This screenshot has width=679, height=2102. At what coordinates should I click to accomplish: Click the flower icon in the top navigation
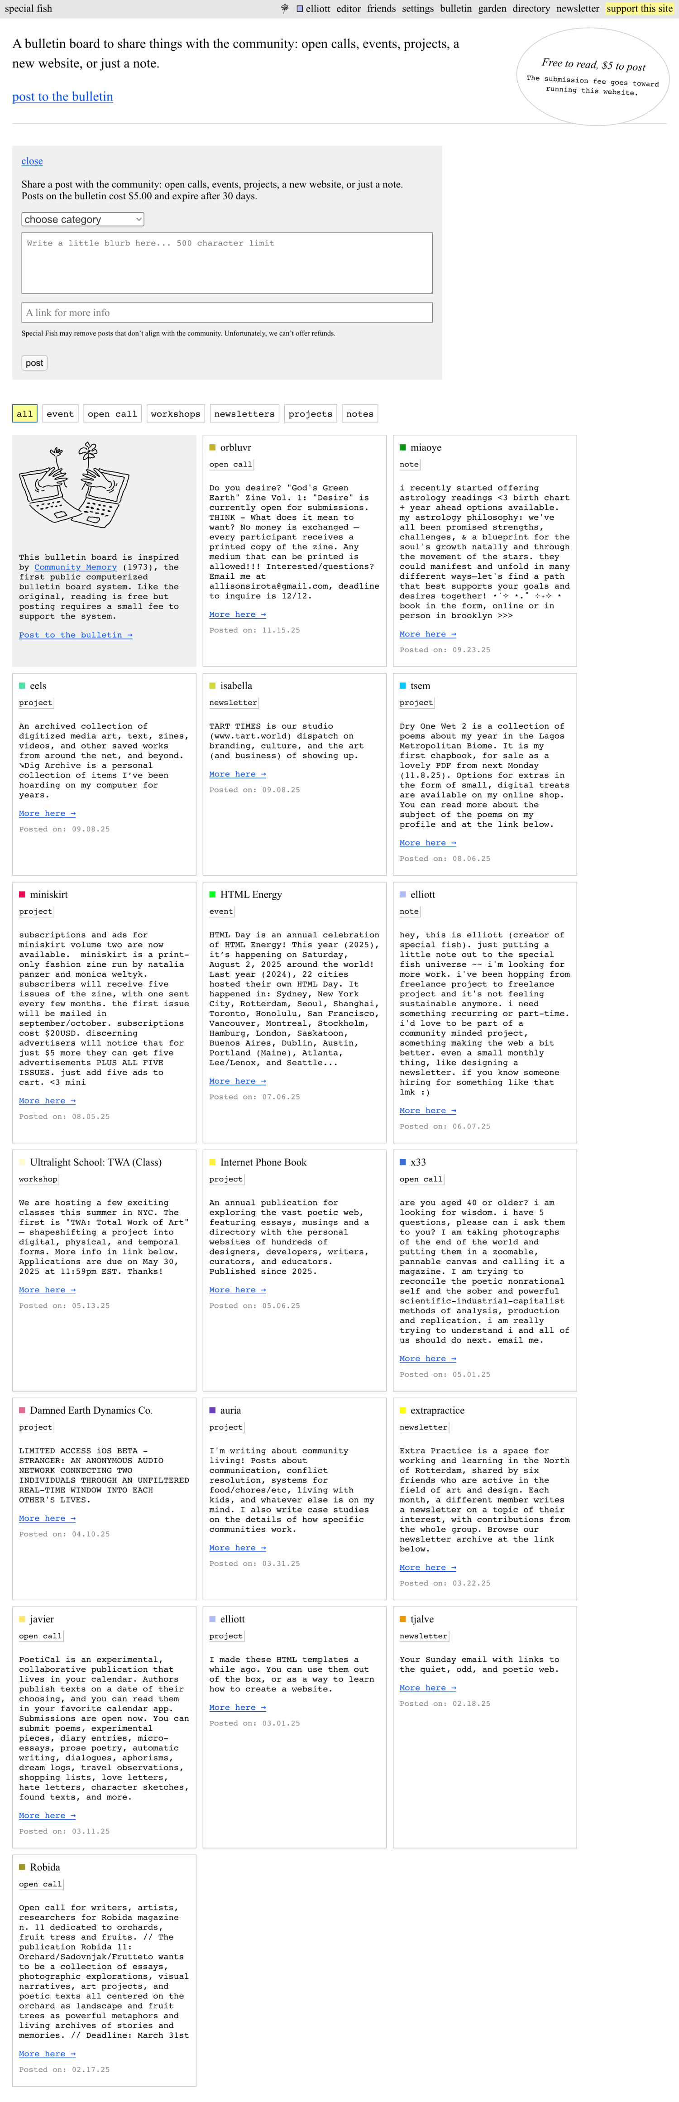tap(285, 8)
